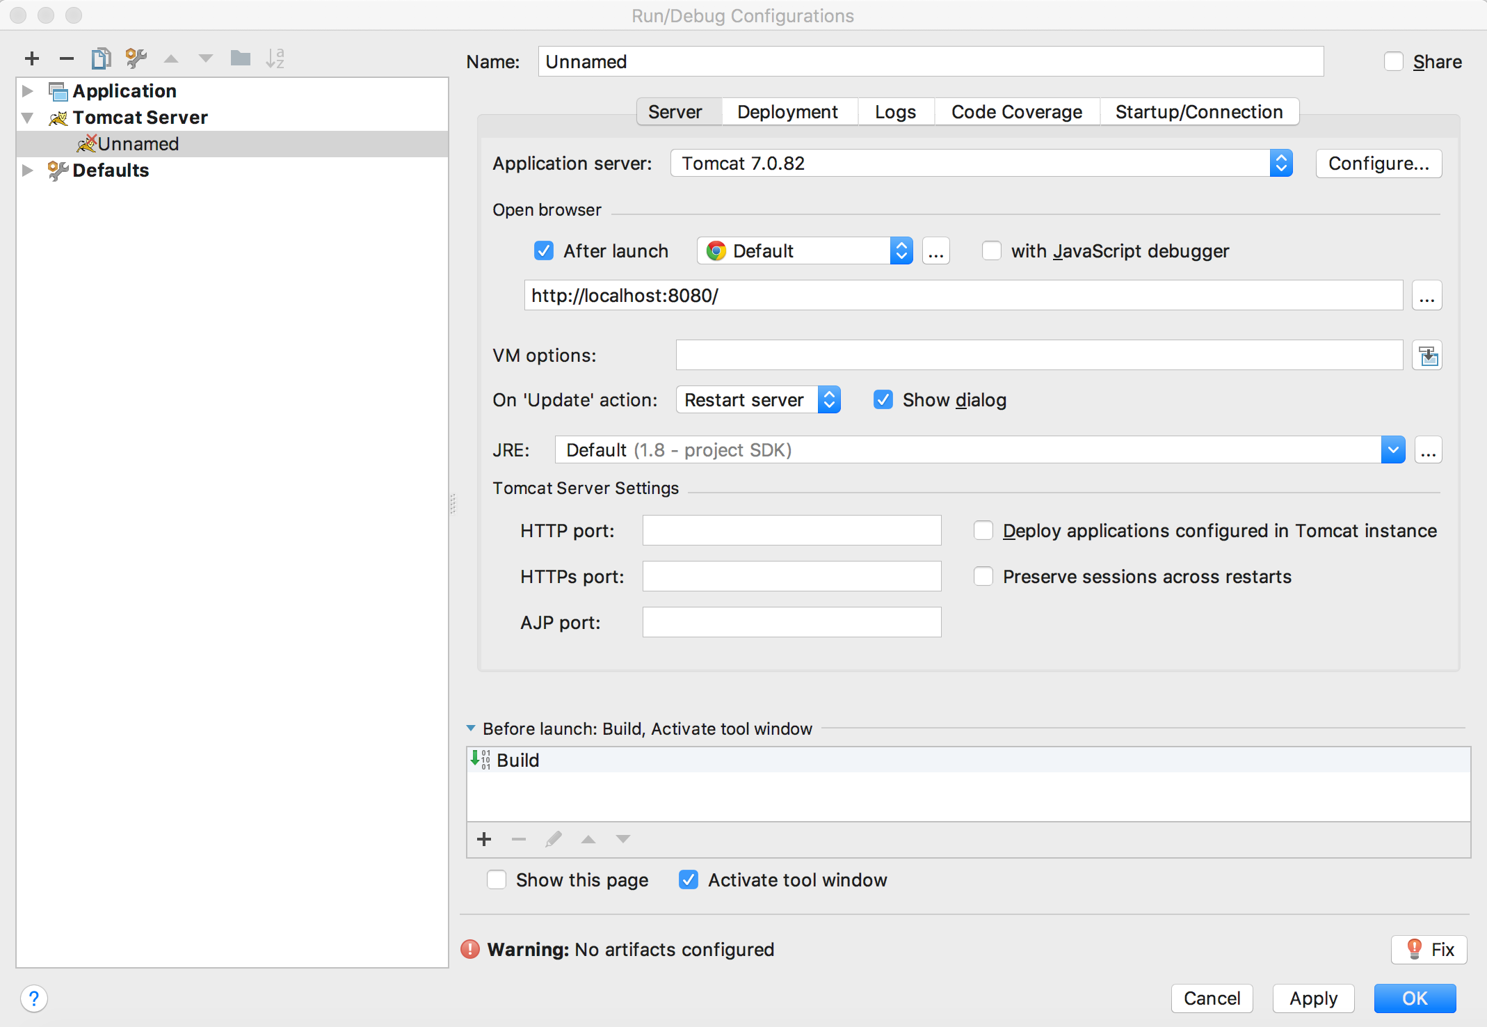
Task: Click the Chrome icon in the browser dropdown
Action: (716, 251)
